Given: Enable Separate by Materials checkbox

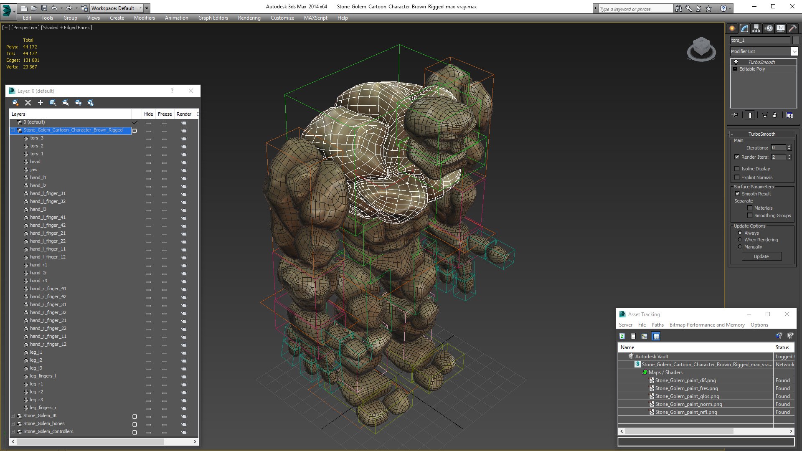Looking at the screenshot, I should tap(750, 208).
